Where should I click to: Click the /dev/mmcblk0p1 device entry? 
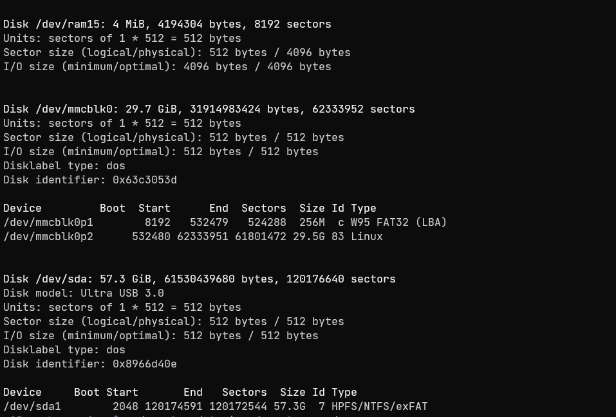(x=48, y=223)
